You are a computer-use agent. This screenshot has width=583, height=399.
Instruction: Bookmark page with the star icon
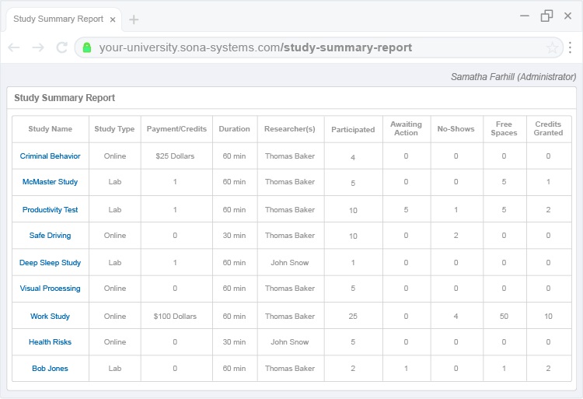tap(552, 47)
